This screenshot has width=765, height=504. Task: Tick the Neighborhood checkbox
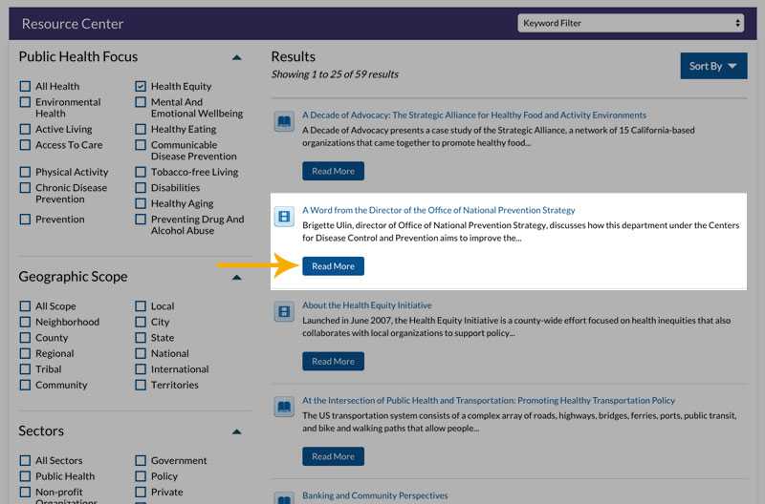point(25,322)
